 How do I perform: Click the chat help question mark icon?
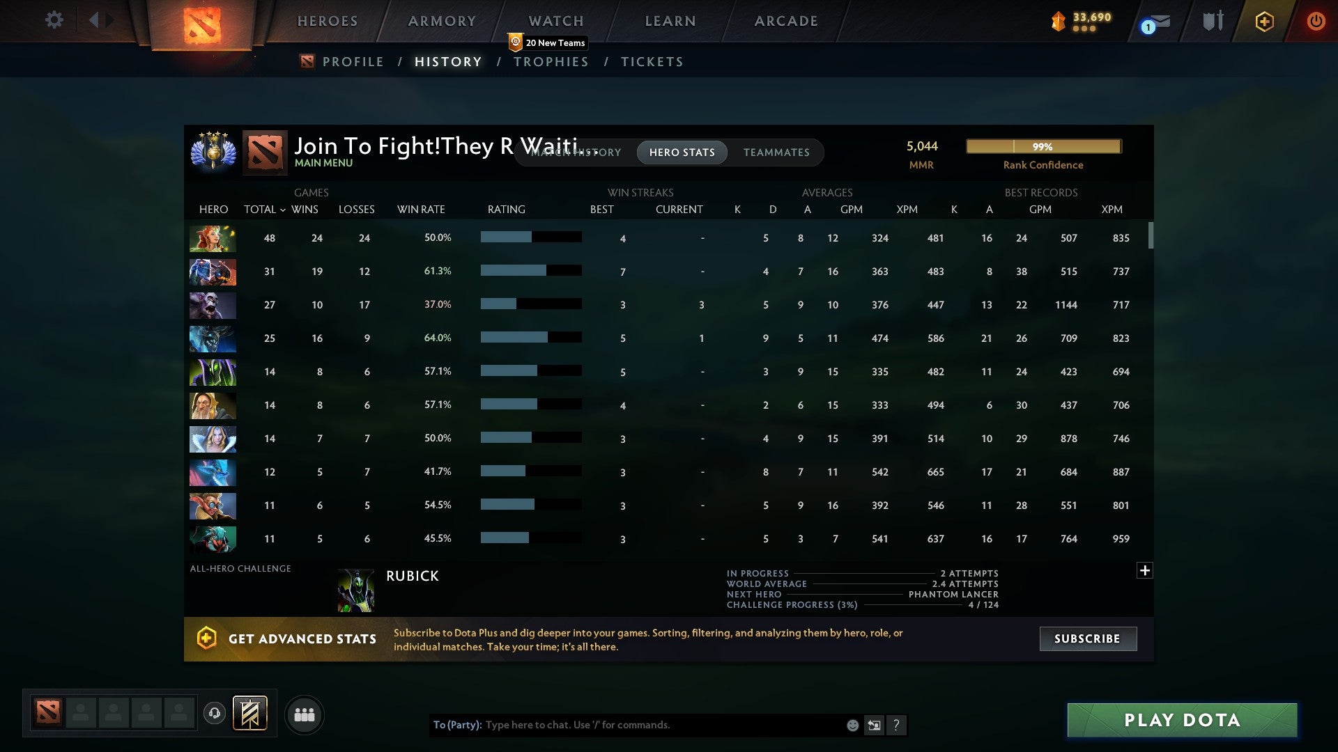[897, 725]
